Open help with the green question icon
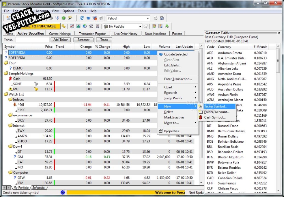 (x=63, y=18)
